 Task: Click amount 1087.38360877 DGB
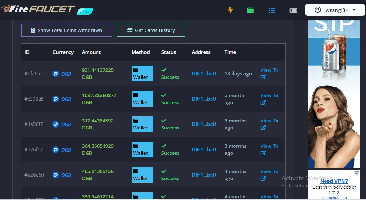pos(99,99)
